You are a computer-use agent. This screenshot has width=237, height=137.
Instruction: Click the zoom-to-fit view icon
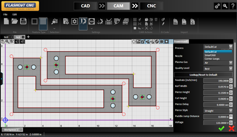tap(12, 42)
